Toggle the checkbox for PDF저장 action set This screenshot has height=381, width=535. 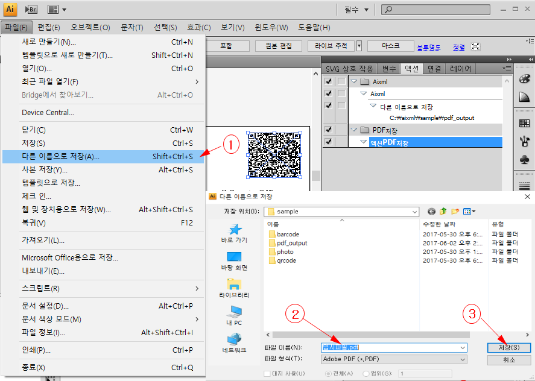pyautogui.click(x=328, y=130)
